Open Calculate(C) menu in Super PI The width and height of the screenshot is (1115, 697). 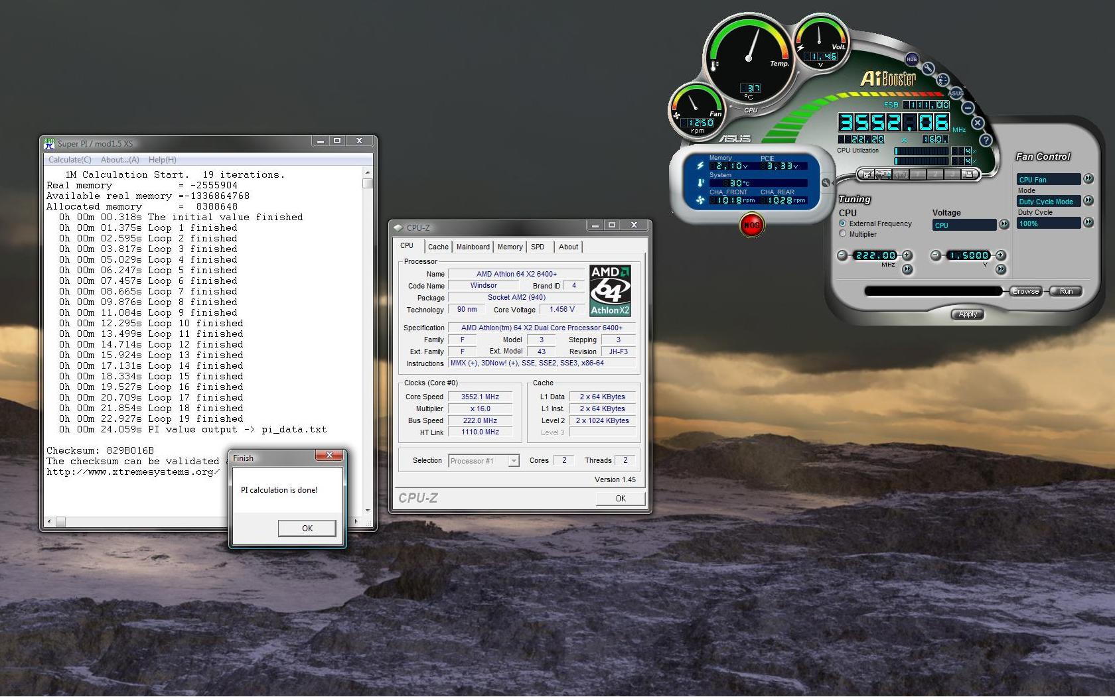point(70,160)
